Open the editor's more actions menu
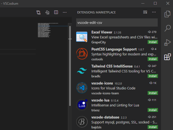173x130 pixels. pos(65,12)
